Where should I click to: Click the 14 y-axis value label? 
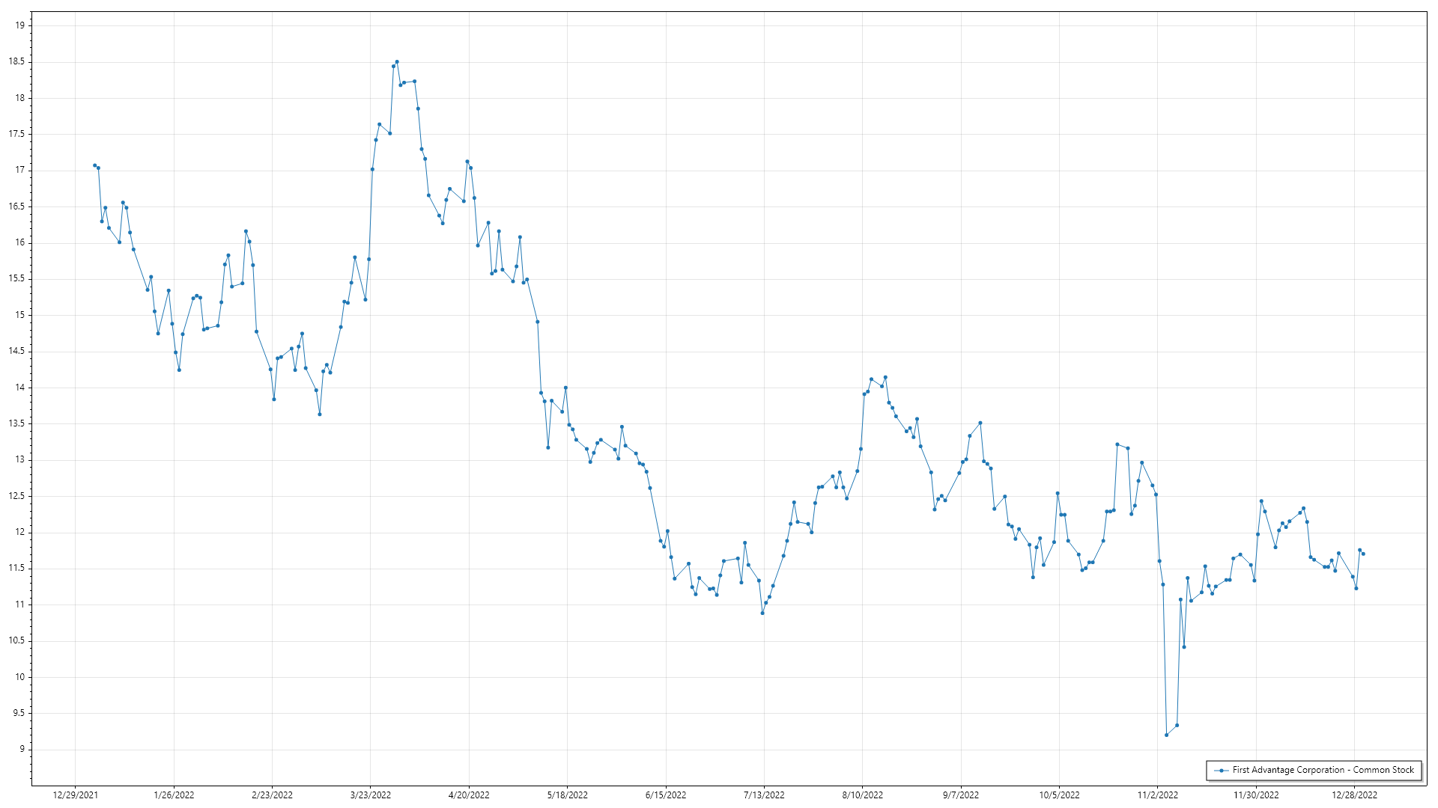pyautogui.click(x=20, y=388)
